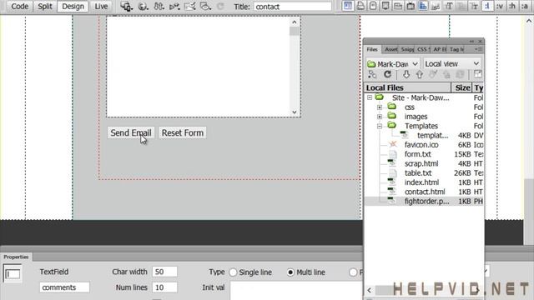Select scrap.html in Files panel
The width and height of the screenshot is (534, 300).
click(x=421, y=163)
